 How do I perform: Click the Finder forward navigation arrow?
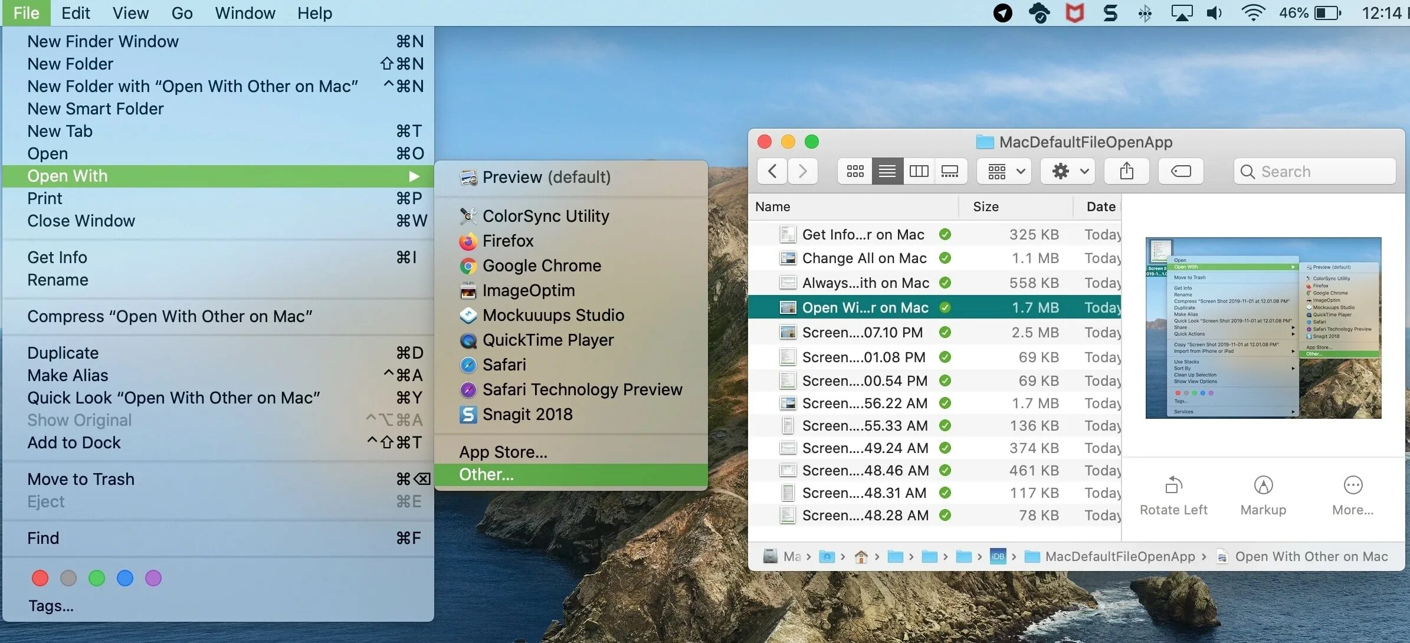tap(802, 171)
